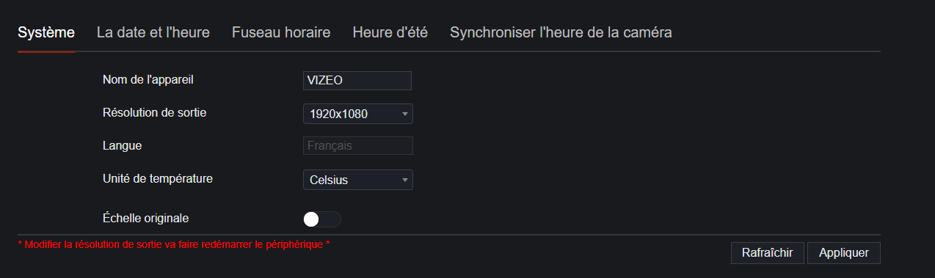Open the La date et l'heure tab

click(x=153, y=33)
